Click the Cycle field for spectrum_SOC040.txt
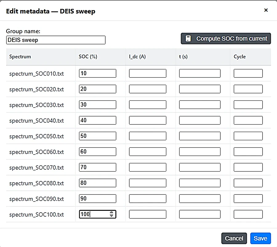Screen dimensions: 277x247 click(248, 120)
